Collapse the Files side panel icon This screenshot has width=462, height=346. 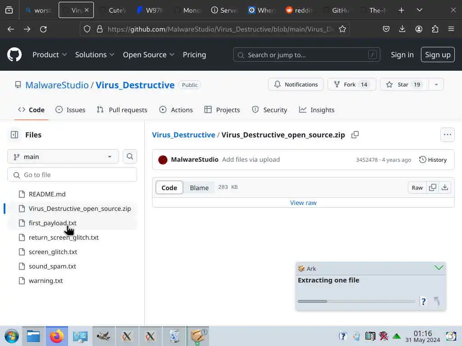[x=14, y=135]
